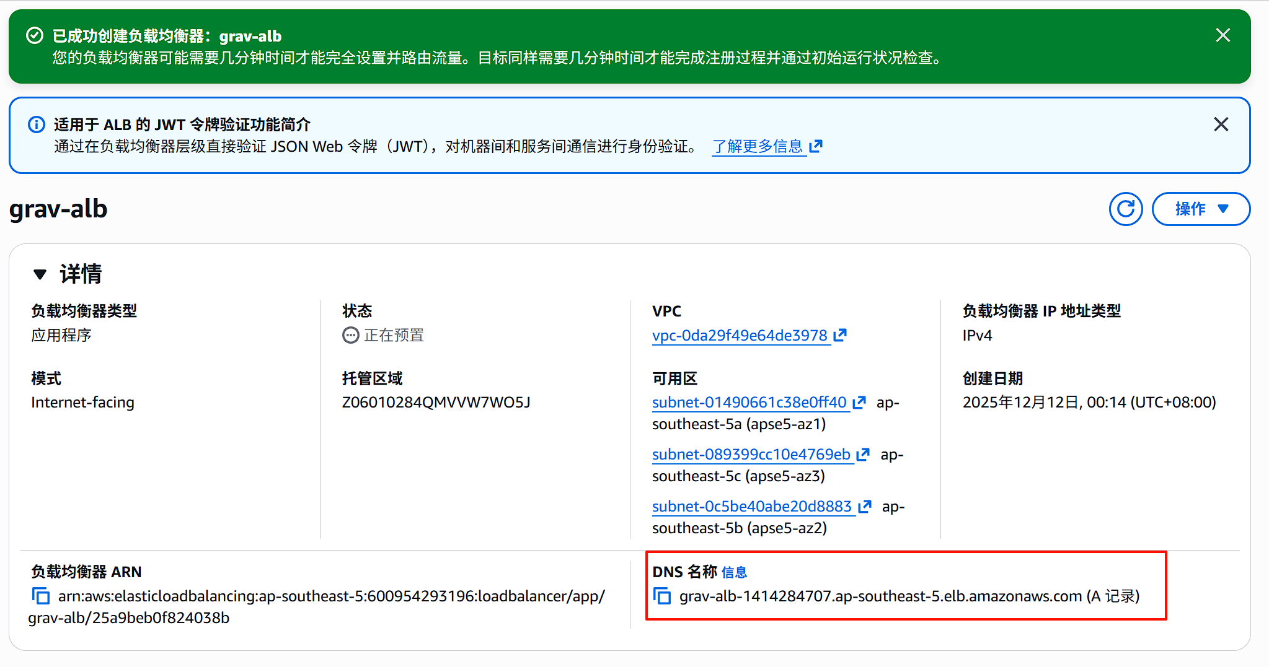Click external icon after subnet-0c5be40abe20d8883
The height and width of the screenshot is (667, 1269).
[865, 507]
